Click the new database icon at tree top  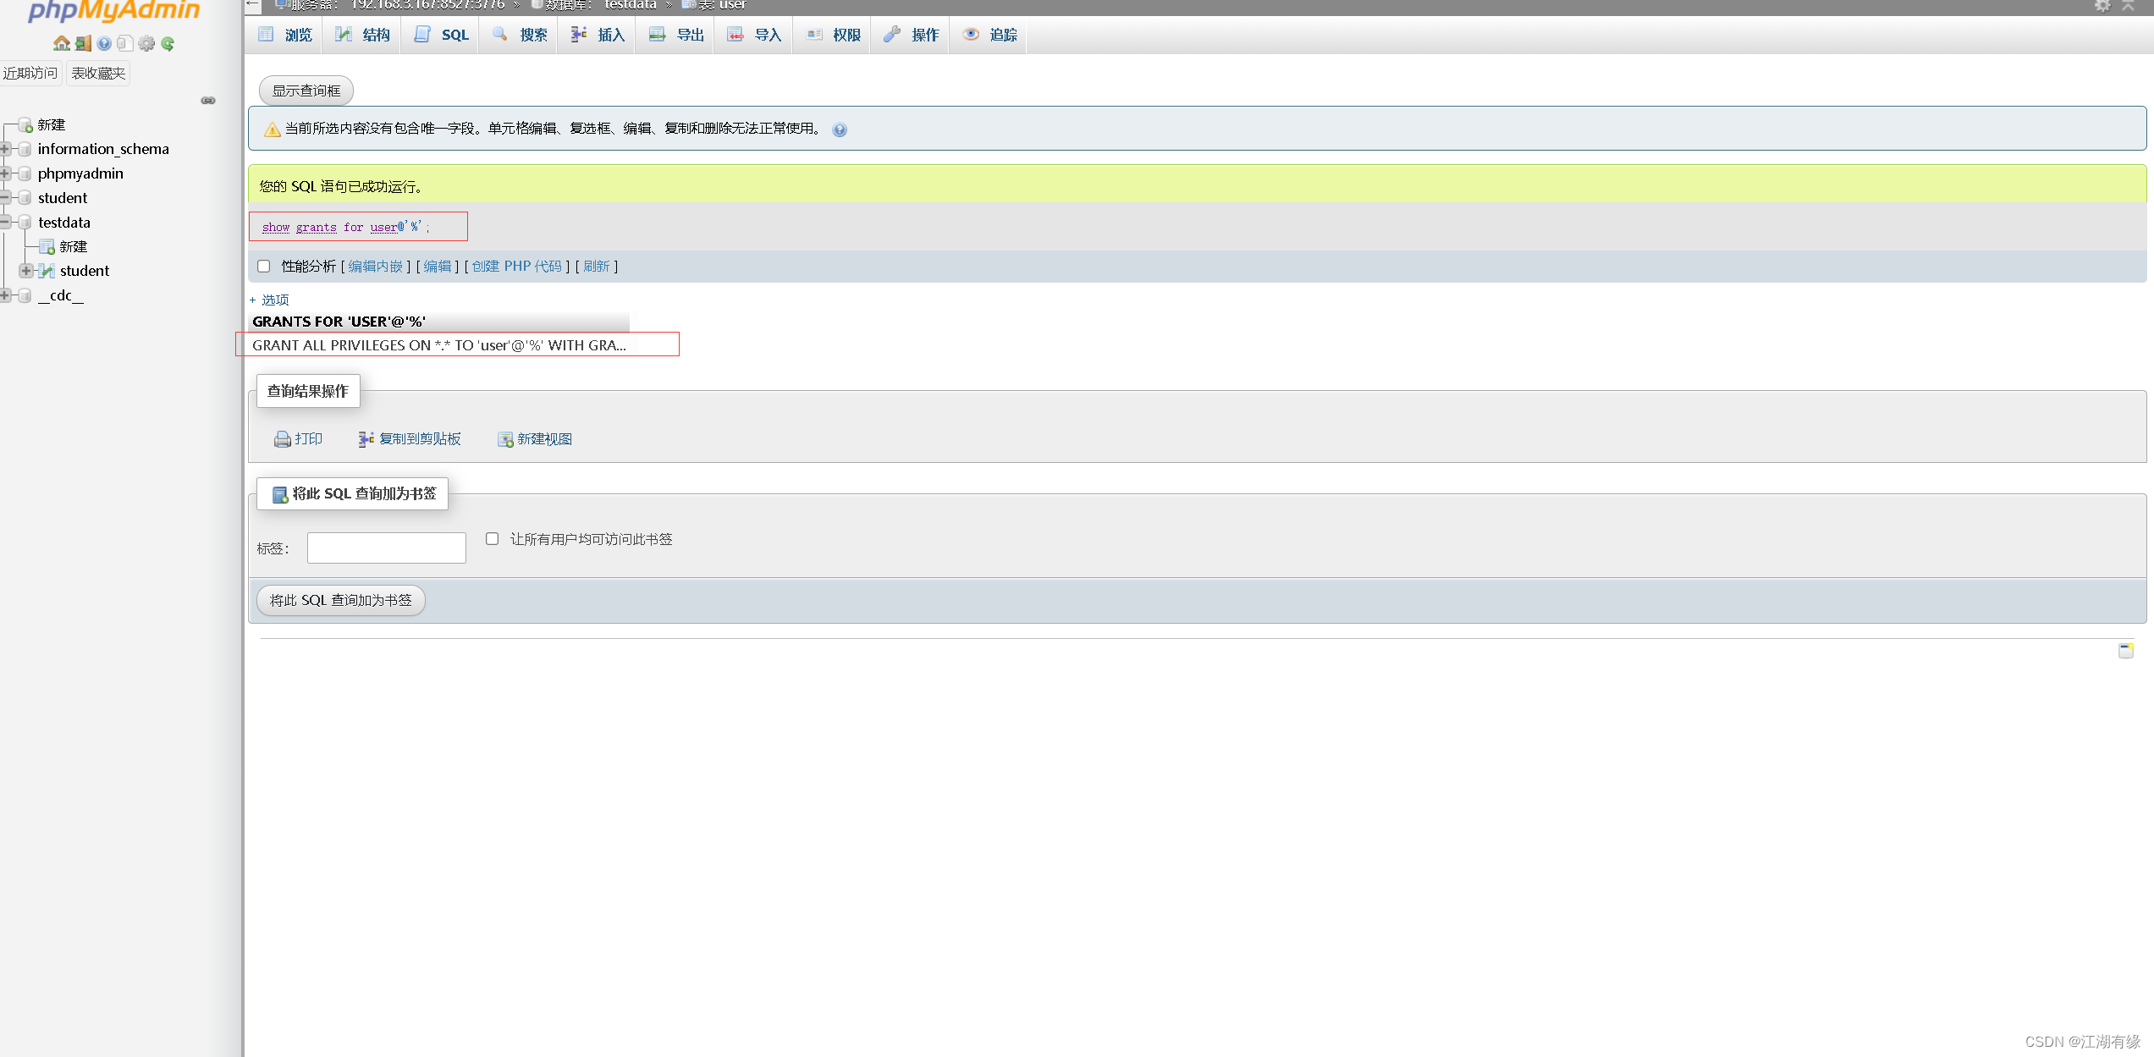[25, 124]
